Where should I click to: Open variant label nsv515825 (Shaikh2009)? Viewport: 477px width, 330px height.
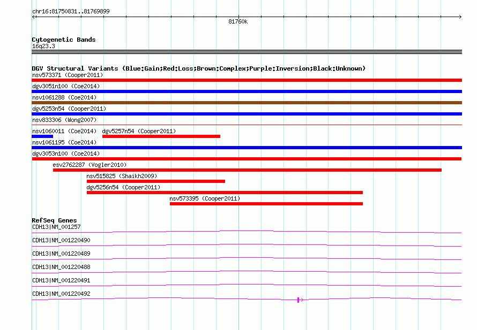[x=122, y=176]
